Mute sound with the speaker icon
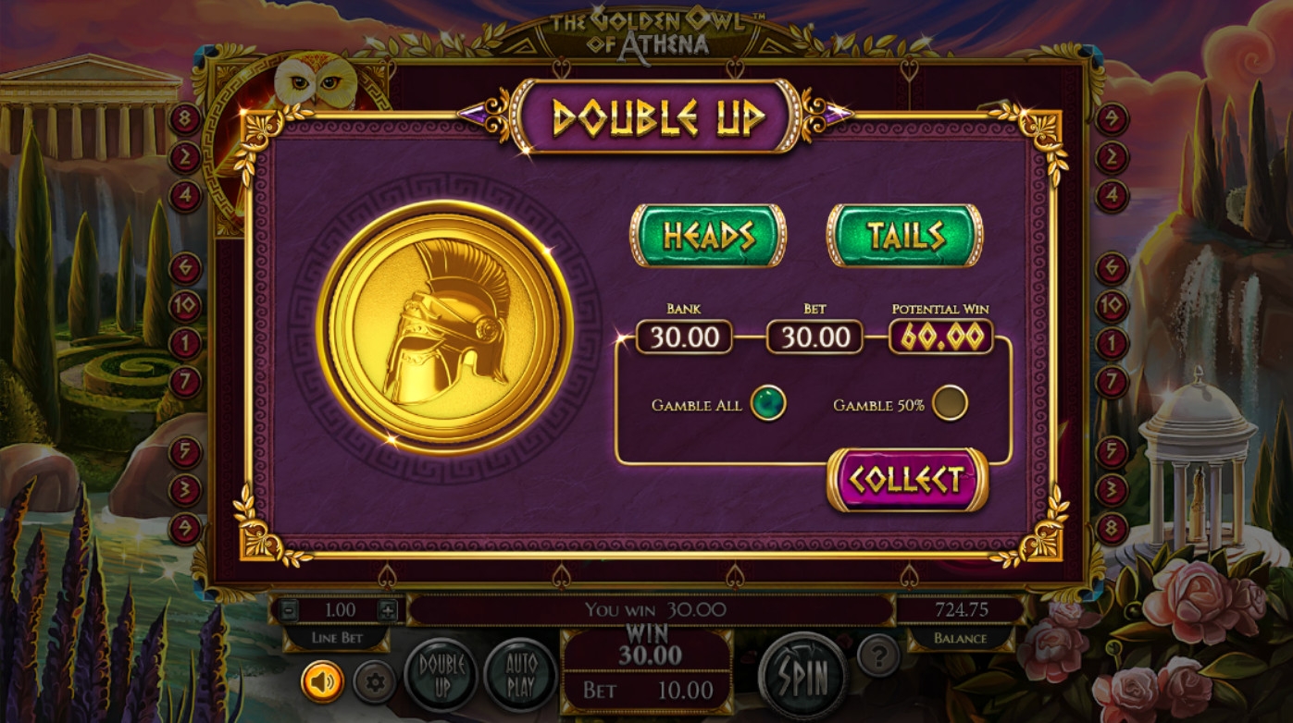 point(323,682)
